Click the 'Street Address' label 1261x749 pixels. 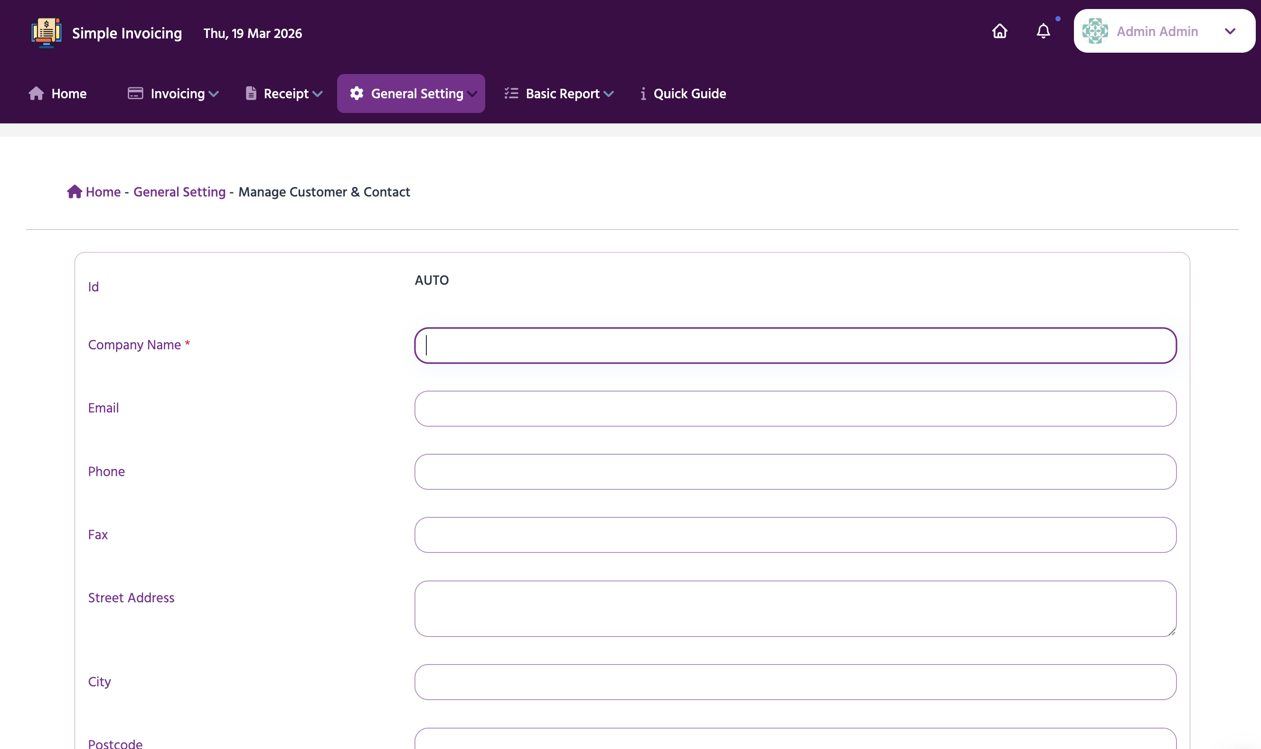pos(131,598)
